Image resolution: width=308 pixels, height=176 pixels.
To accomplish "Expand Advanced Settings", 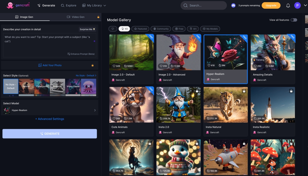I will point(50,119).
